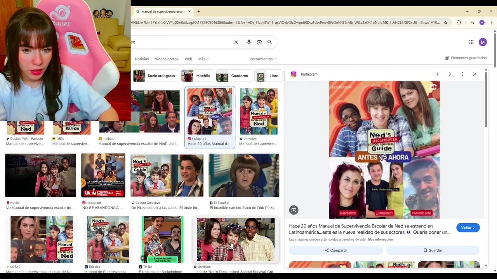Open Chrome media controls icon

click(x=473, y=22)
